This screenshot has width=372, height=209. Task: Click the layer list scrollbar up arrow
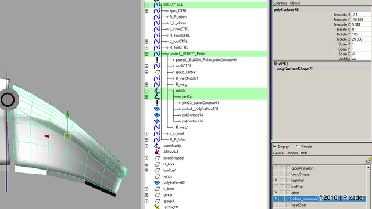pyautogui.click(x=368, y=168)
